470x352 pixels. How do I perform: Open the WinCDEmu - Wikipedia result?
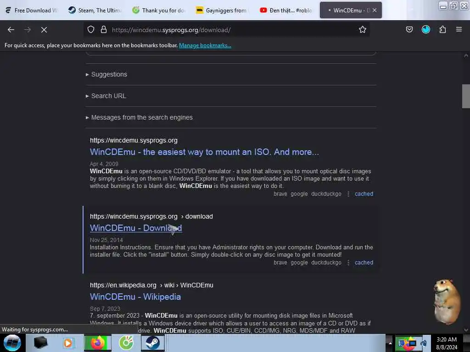click(135, 297)
